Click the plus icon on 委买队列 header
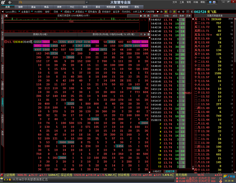The image size is (236, 183). click(141, 35)
